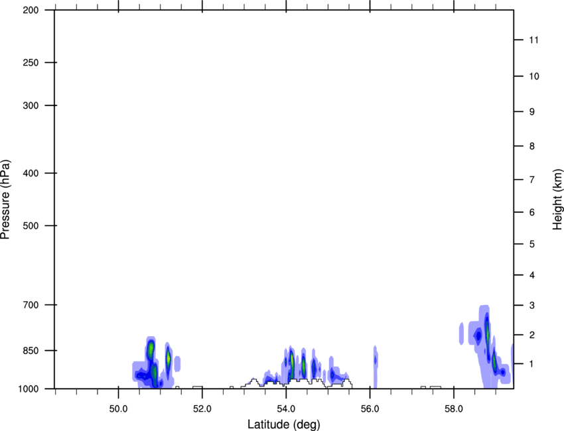Select the 500 pressure tick label
564x431 pixels.
[x=31, y=225]
